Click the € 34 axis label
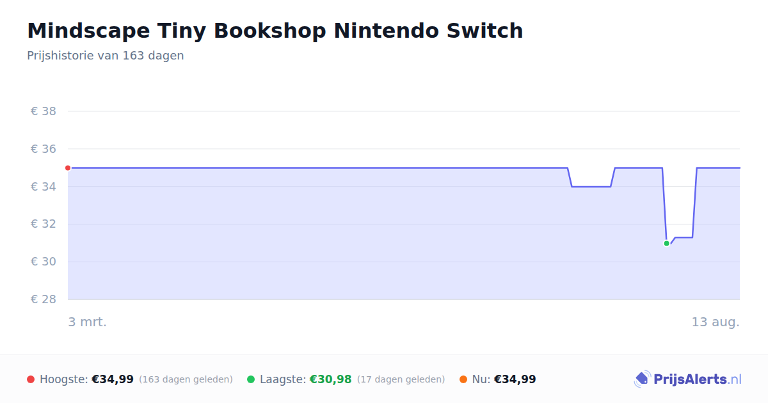The width and height of the screenshot is (768, 403). tap(44, 187)
